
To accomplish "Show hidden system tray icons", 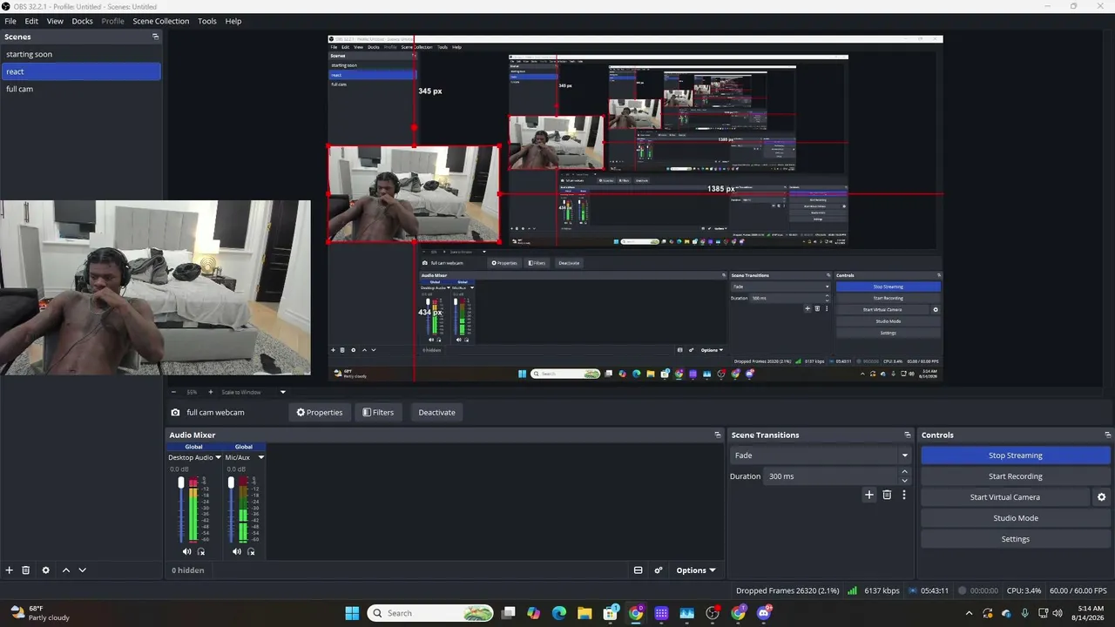I will (969, 613).
